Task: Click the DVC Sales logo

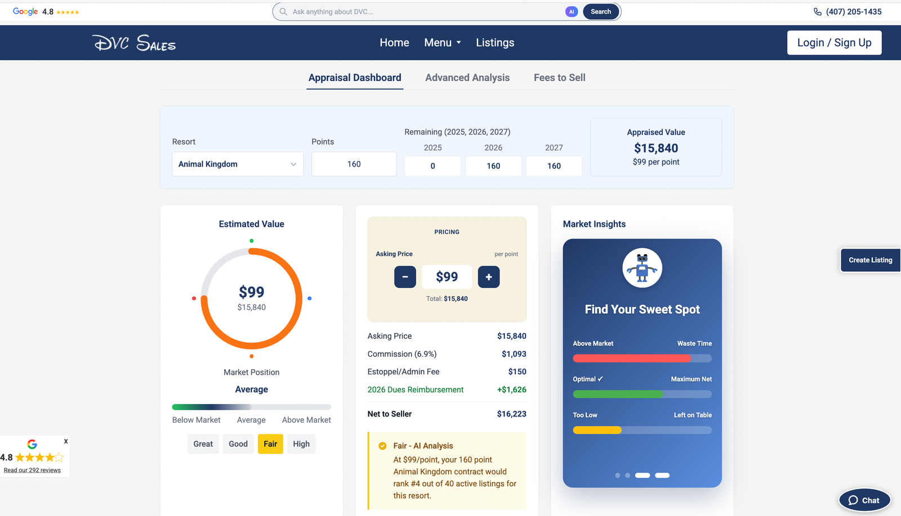Action: tap(134, 43)
